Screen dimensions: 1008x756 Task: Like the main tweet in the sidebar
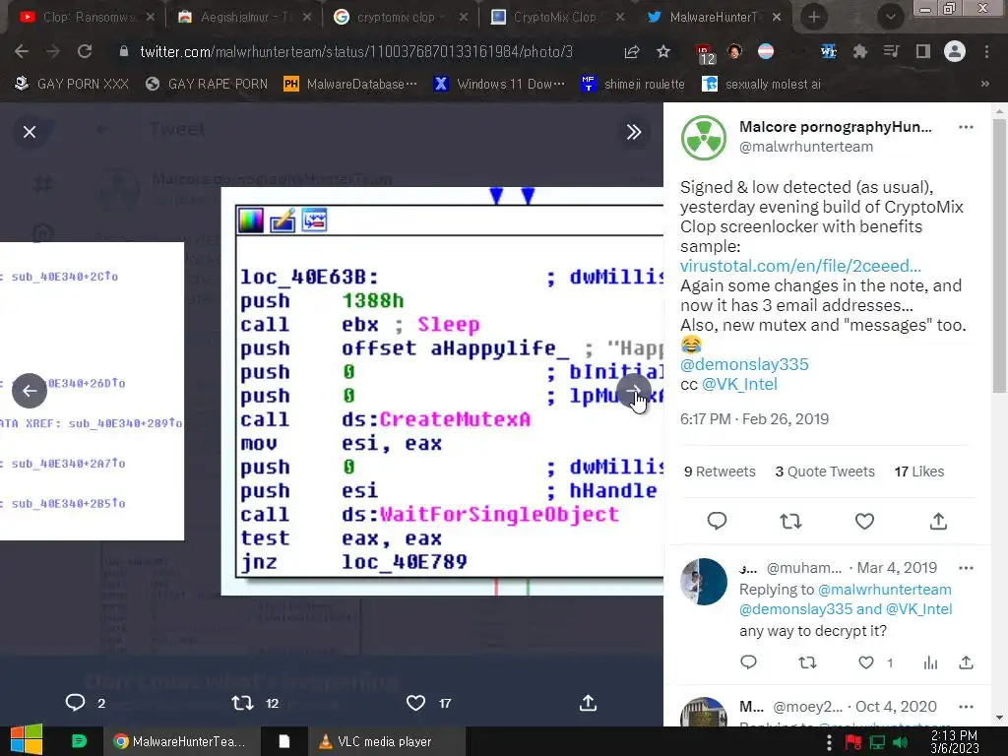click(864, 521)
